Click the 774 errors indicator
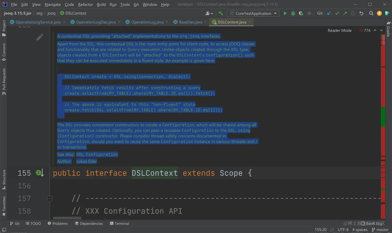The width and height of the screenshot is (392, 233). 365,30
